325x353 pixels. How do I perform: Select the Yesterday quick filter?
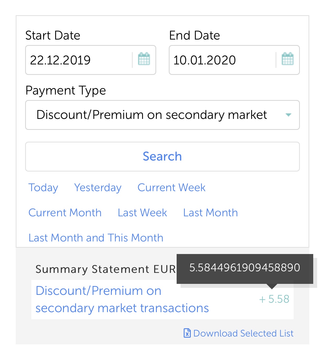pos(98,188)
